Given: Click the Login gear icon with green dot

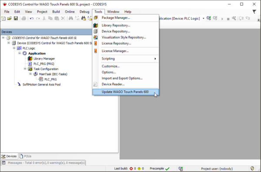Looking at the screenshot, I should click(209, 18).
